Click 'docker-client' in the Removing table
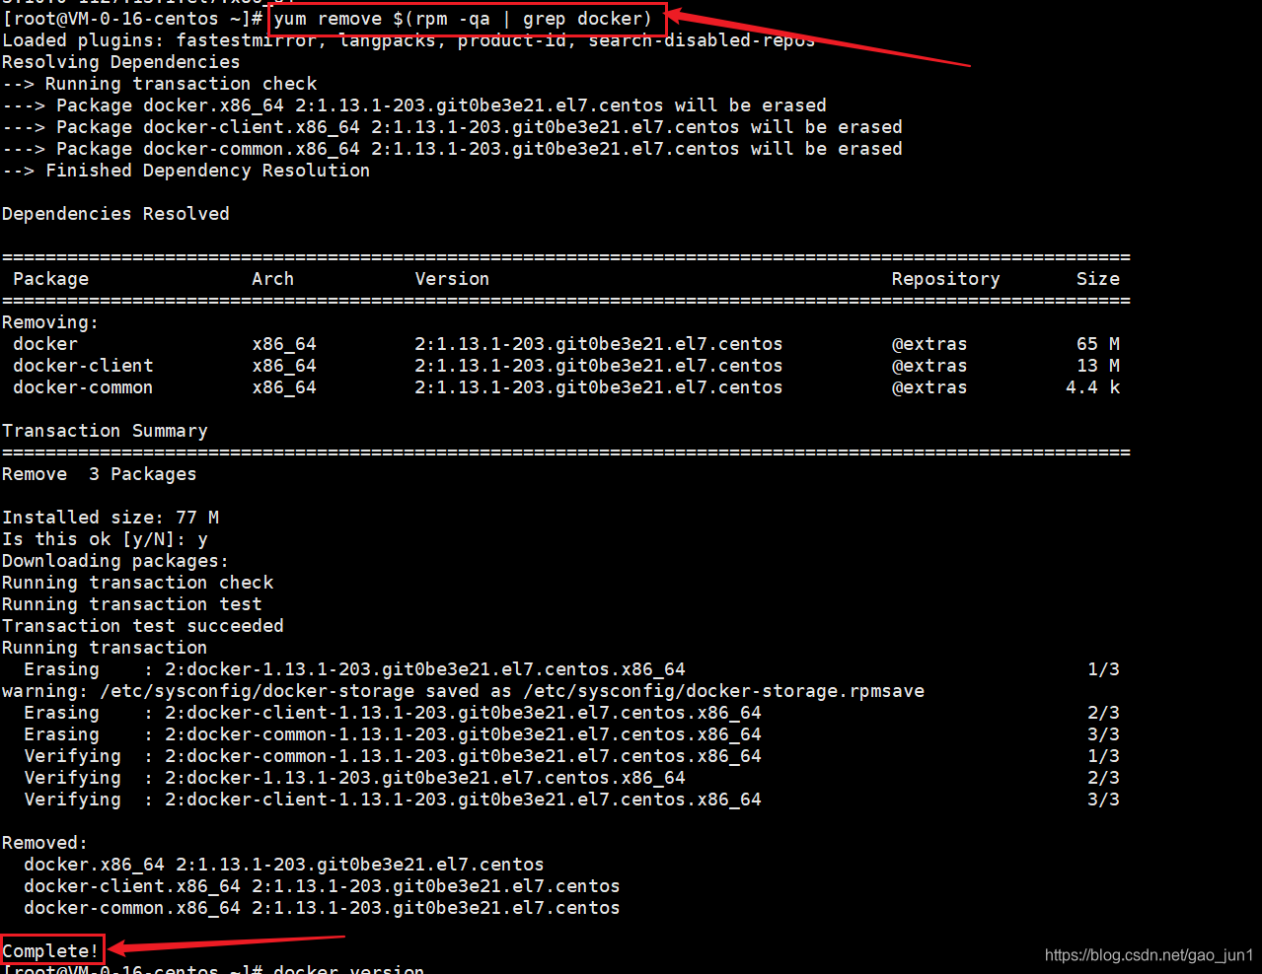The image size is (1262, 974). click(x=83, y=366)
